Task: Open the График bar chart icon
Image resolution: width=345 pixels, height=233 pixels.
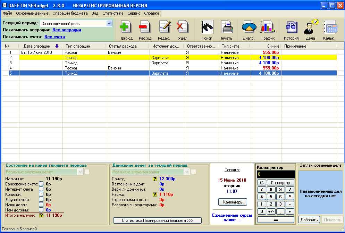Action: (268, 27)
